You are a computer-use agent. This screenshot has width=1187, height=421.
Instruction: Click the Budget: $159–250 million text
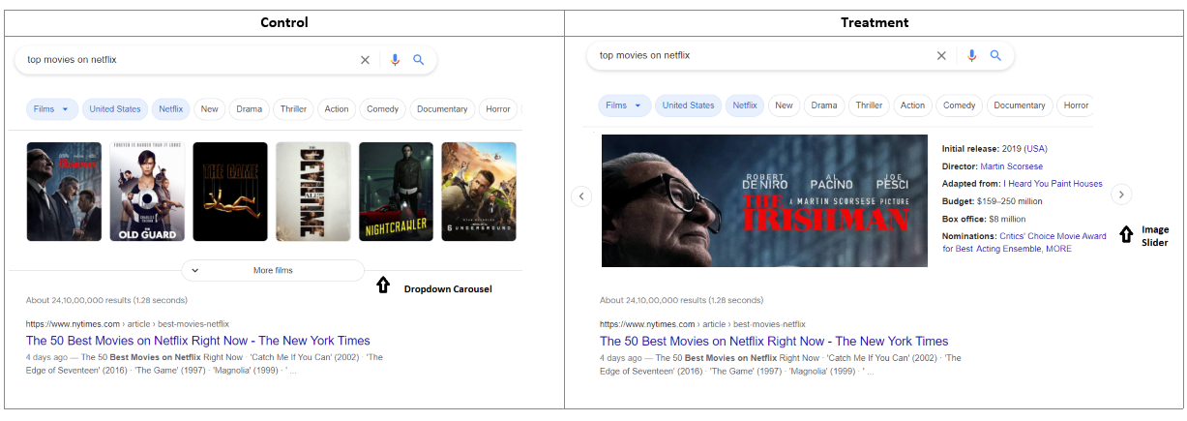993,201
